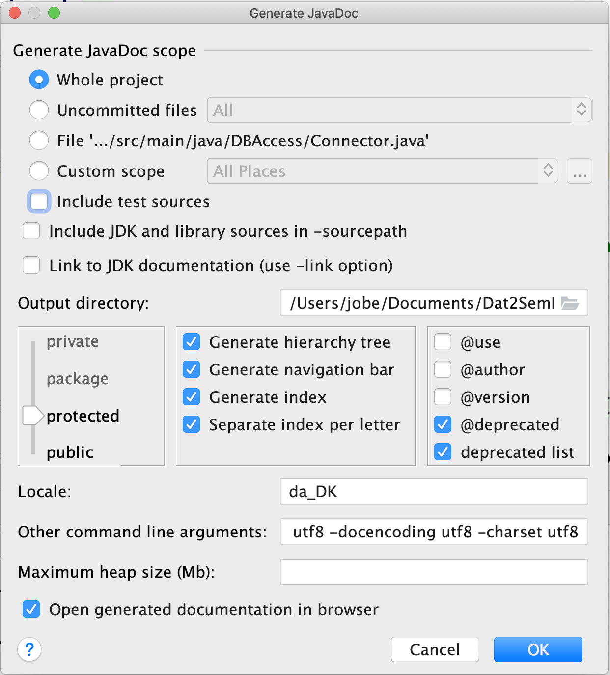
Task: Enable the @author tag checkbox
Action: click(443, 369)
